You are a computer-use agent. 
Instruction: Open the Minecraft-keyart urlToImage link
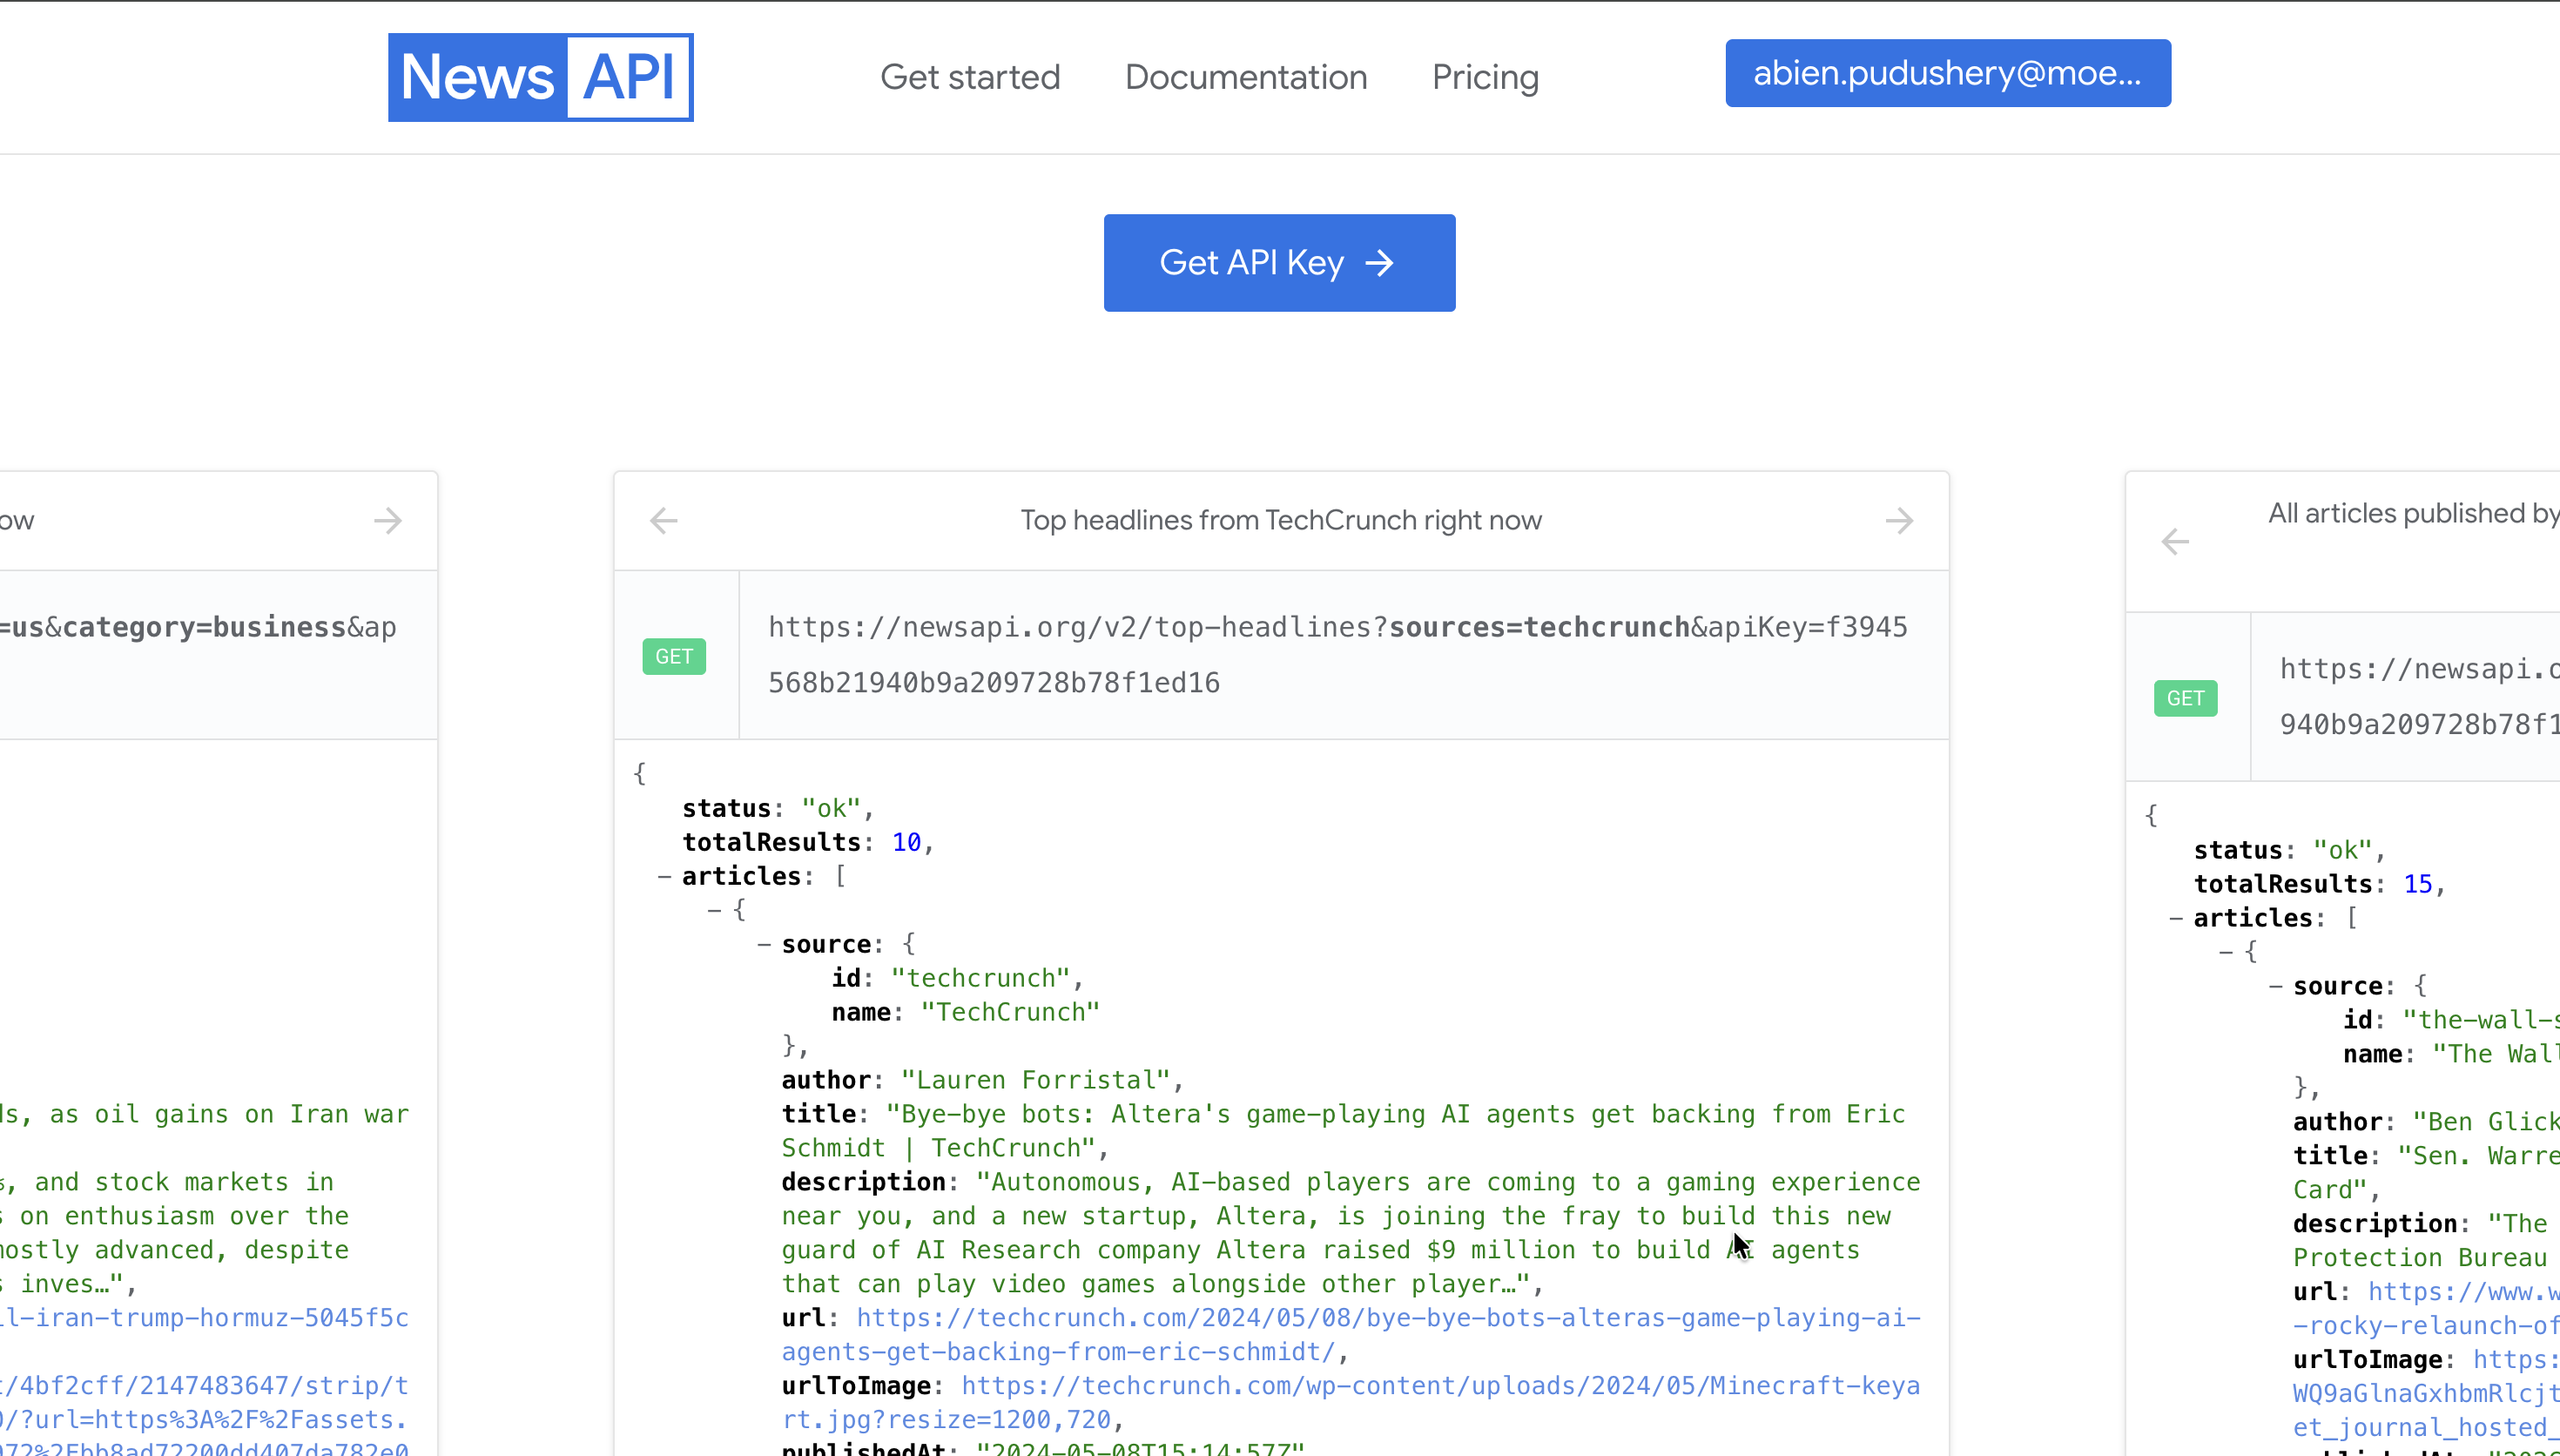1351,1403
